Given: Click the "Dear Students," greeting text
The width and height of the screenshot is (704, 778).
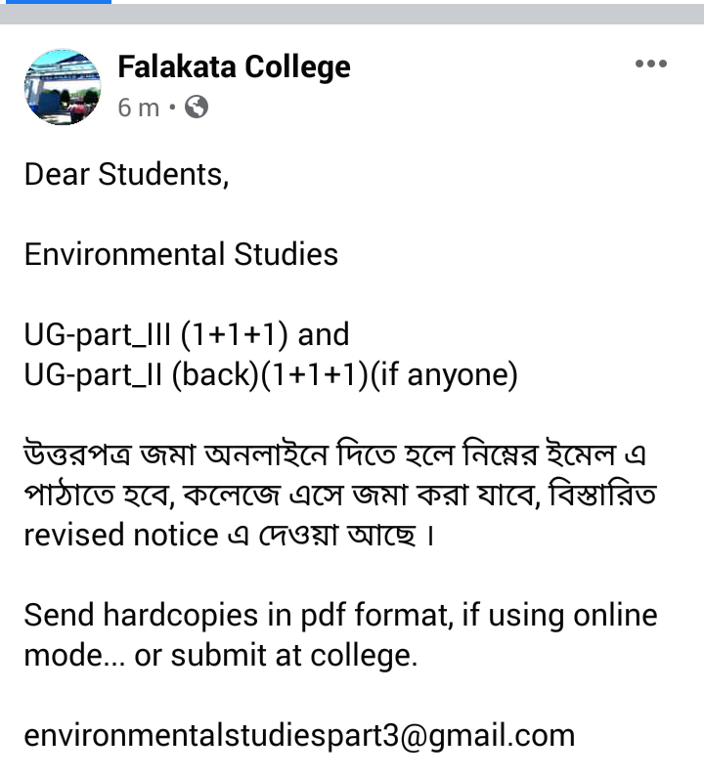Looking at the screenshot, I should click(x=126, y=175).
